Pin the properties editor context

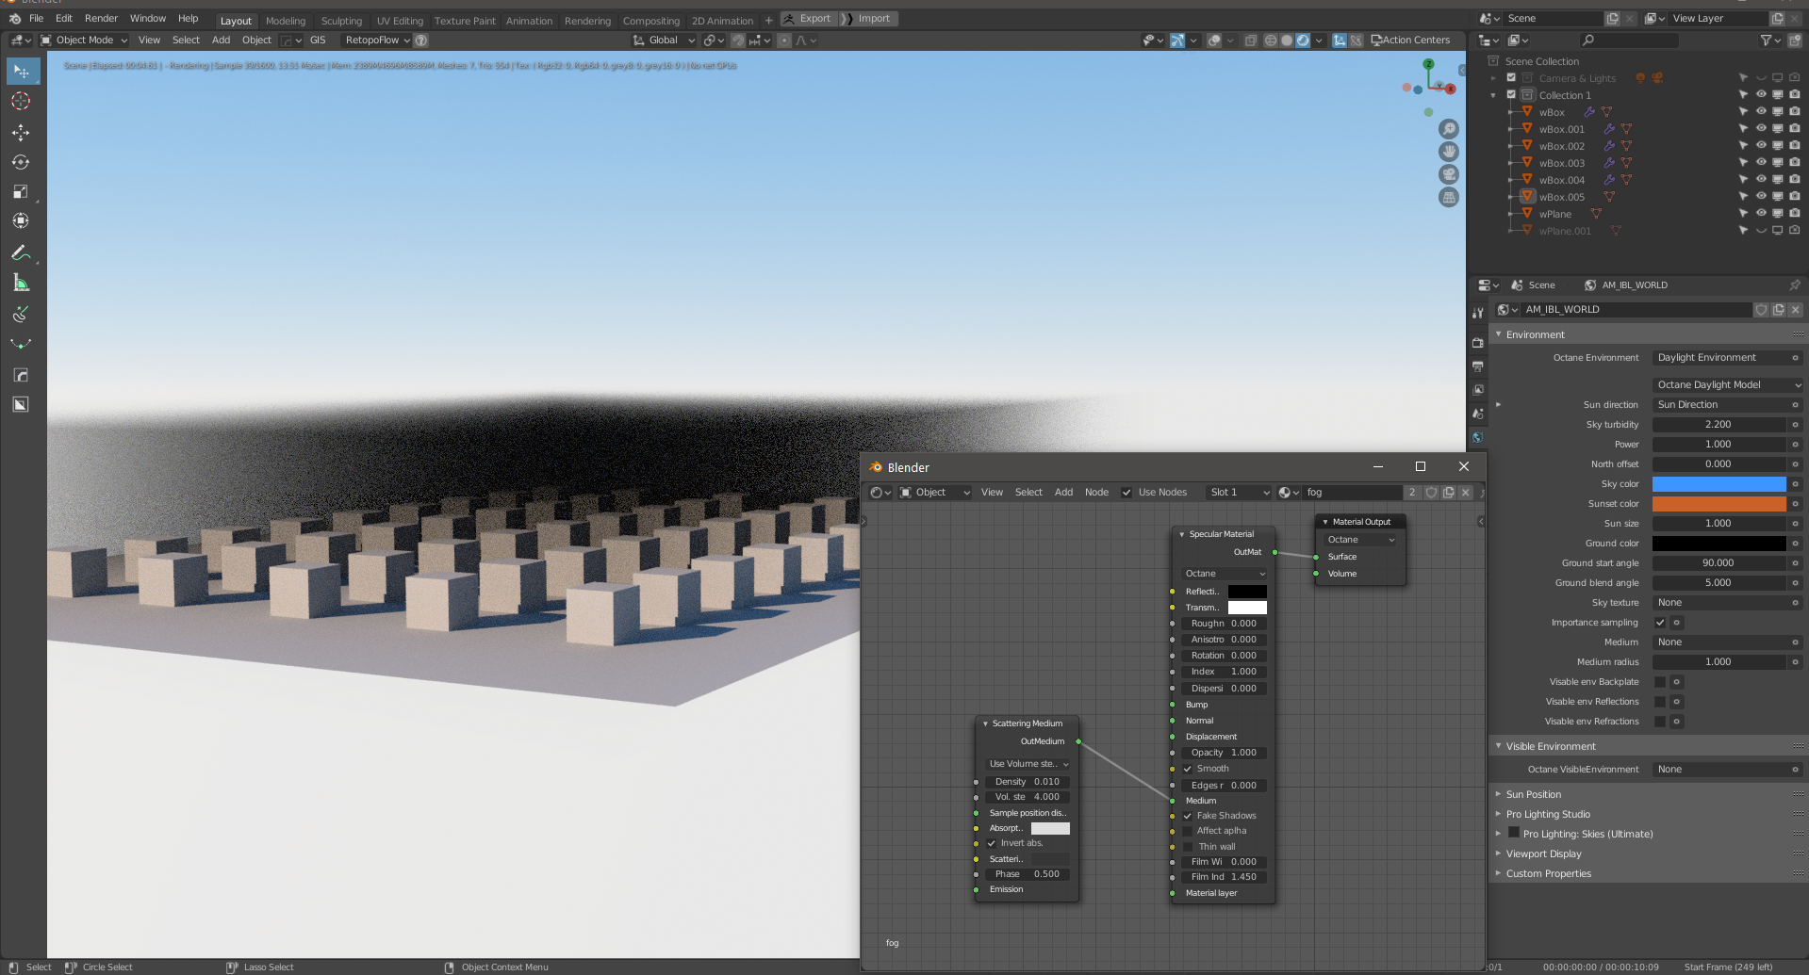tap(1795, 285)
